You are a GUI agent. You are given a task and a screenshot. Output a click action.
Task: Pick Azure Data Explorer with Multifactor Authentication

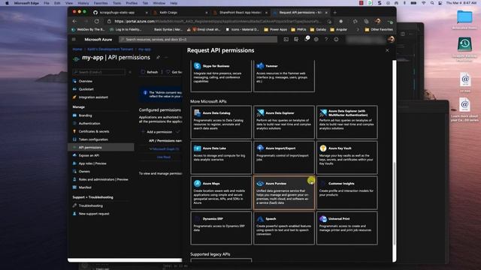click(x=346, y=122)
